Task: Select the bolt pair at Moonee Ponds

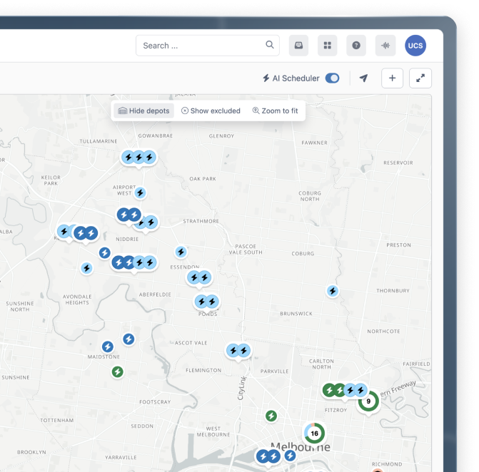Action: 207,302
